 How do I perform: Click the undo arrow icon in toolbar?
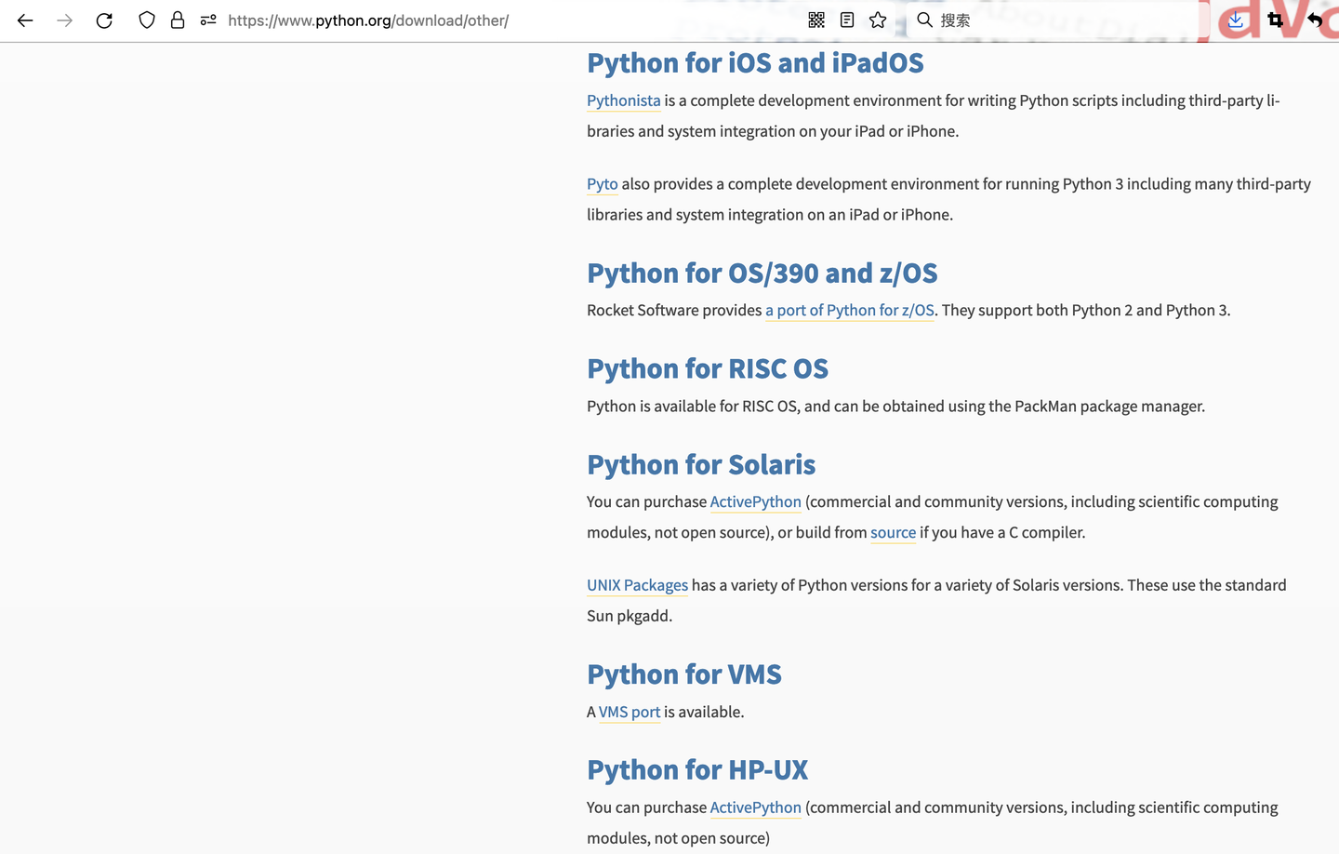tap(1315, 20)
